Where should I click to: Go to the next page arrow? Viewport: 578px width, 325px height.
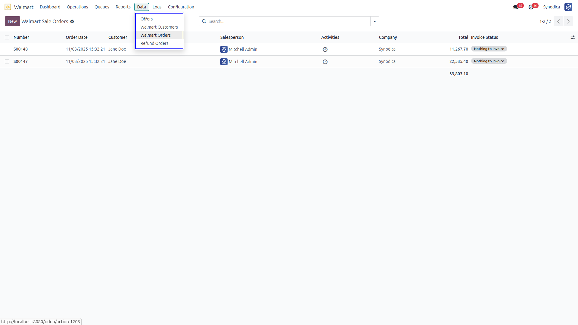[x=568, y=21]
